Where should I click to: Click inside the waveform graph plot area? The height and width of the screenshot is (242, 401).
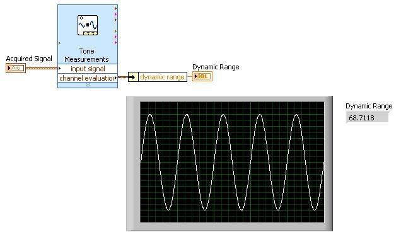click(x=232, y=162)
